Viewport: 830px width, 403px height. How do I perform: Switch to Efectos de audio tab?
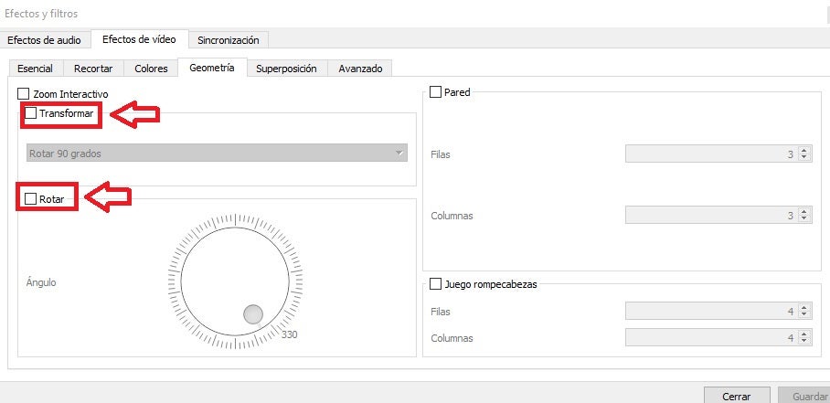coord(45,40)
